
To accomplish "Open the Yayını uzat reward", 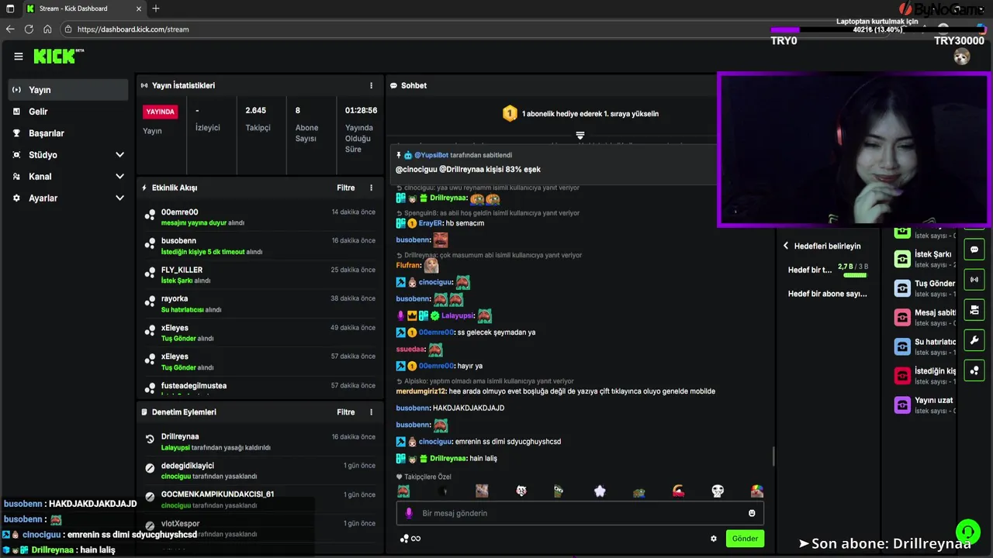I will pos(925,405).
